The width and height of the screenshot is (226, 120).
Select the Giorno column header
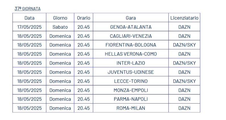60,18
